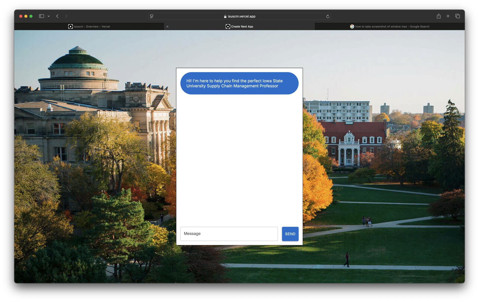Select the Create Next App tab
This screenshot has width=479, height=302.
point(240,27)
